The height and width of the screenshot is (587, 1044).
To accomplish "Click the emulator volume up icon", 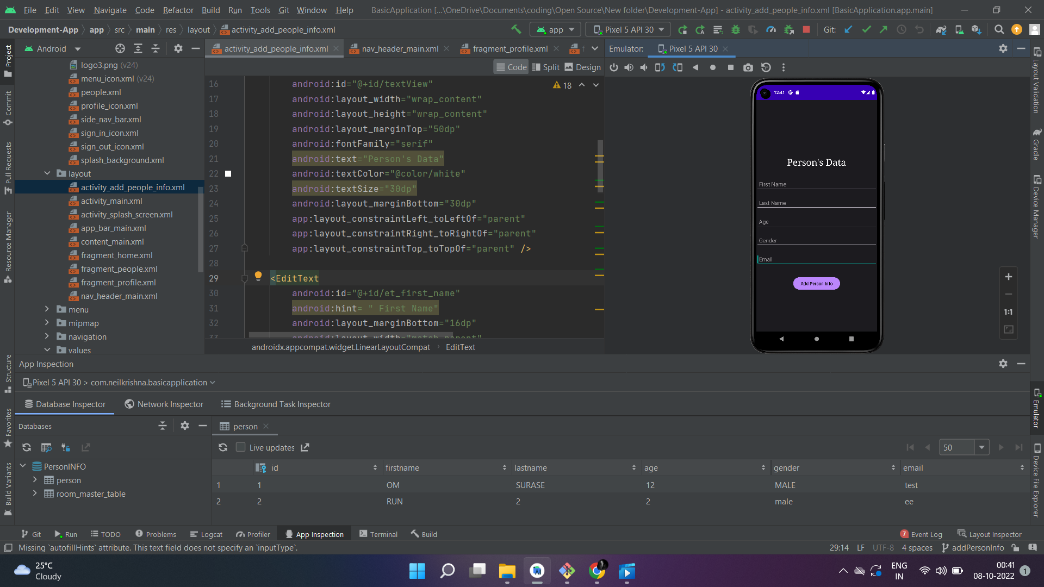I will coord(629,67).
